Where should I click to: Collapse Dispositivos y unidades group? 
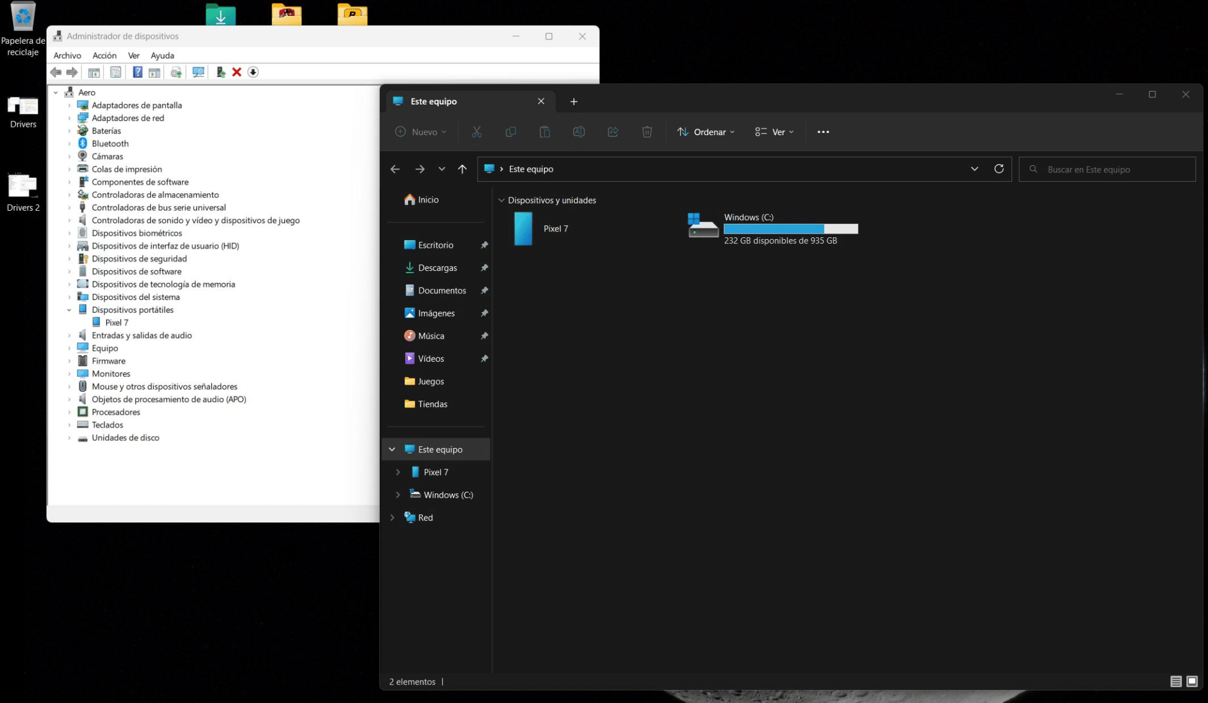(501, 201)
